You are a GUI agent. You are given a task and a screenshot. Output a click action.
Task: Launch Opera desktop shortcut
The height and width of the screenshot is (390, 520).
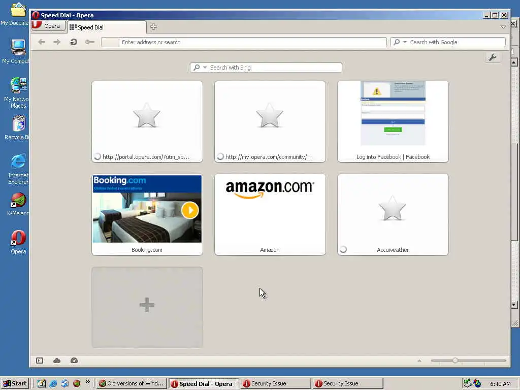(18, 242)
